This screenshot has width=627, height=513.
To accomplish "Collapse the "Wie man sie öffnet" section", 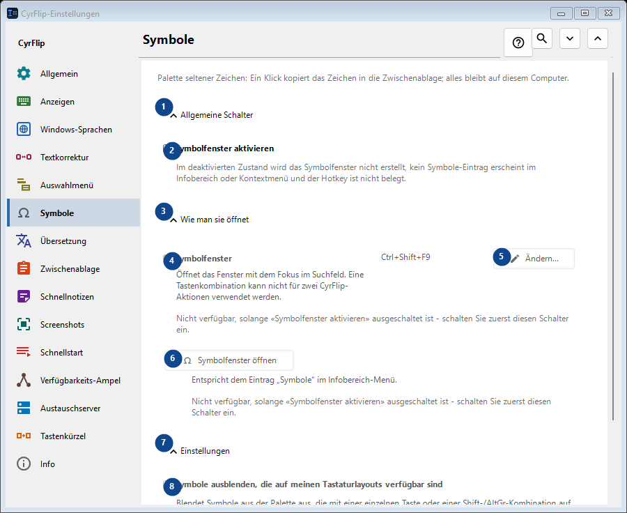I will point(173,220).
